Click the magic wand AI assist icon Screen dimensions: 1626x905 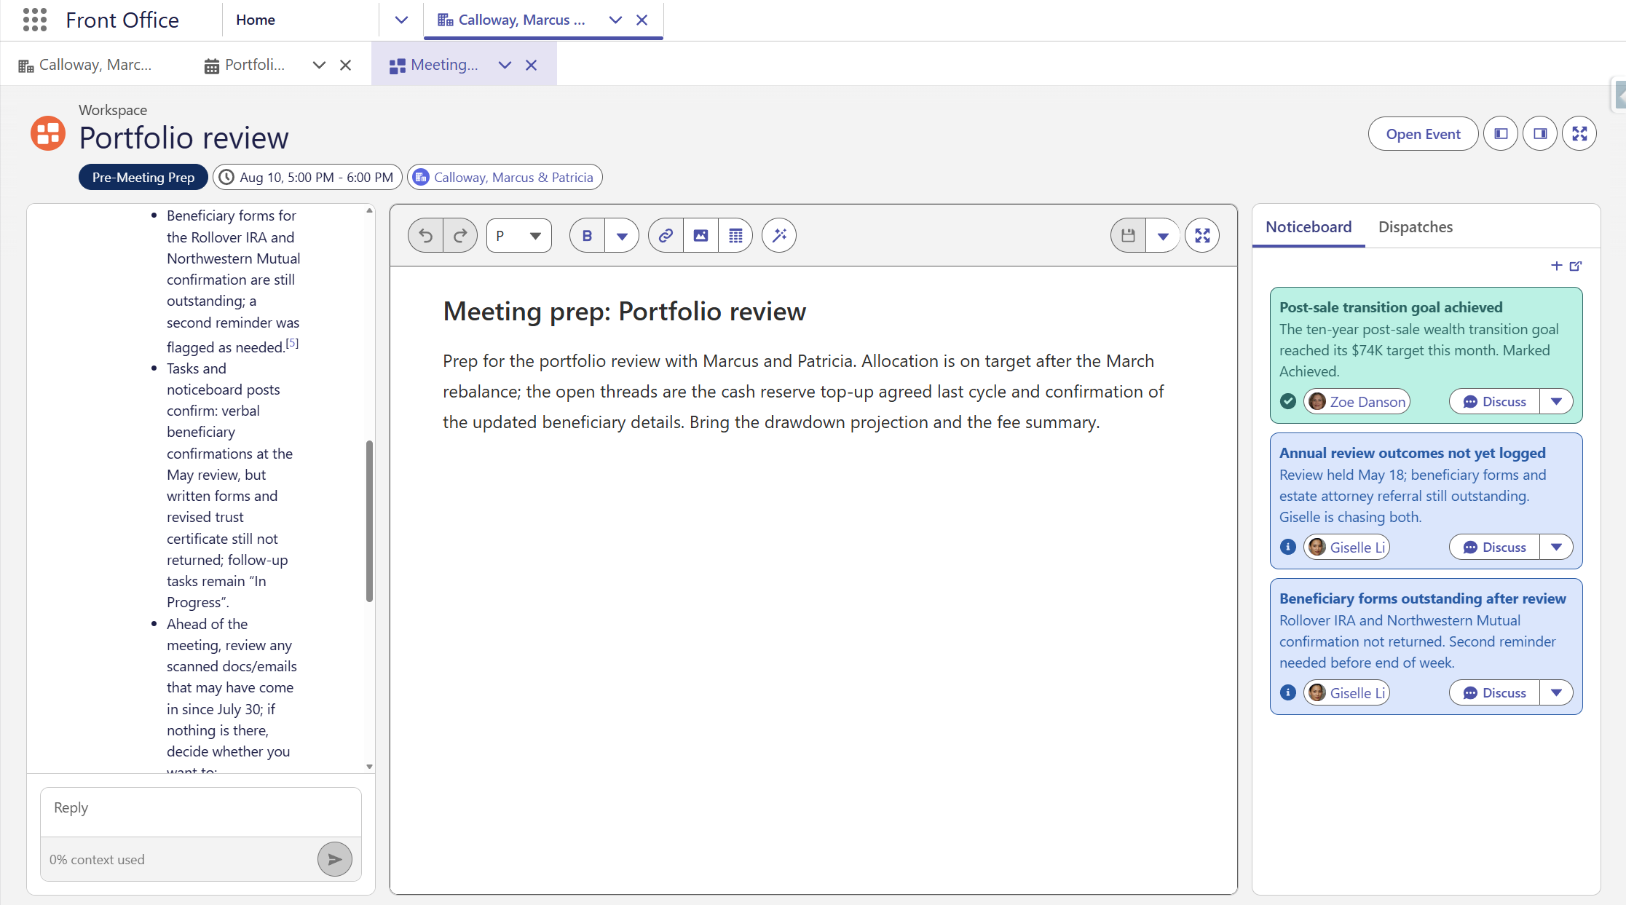[x=779, y=236]
